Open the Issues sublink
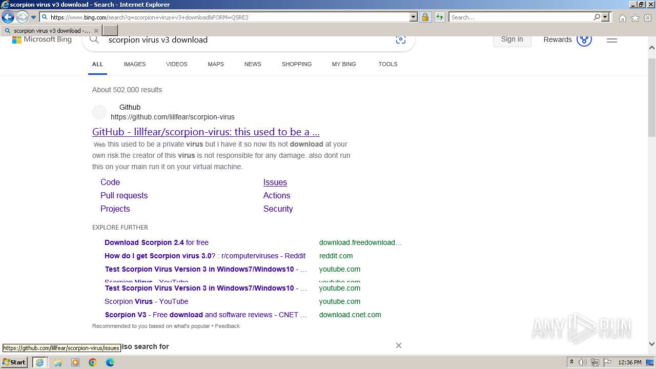Viewport: 656px width, 369px height. (275, 182)
